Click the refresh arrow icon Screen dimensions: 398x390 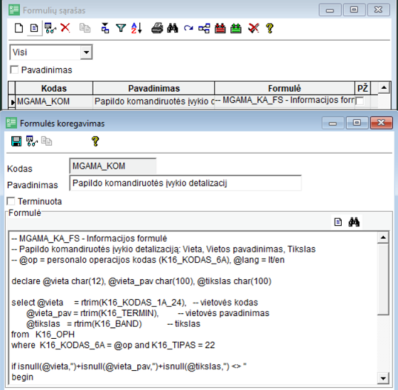point(188,28)
